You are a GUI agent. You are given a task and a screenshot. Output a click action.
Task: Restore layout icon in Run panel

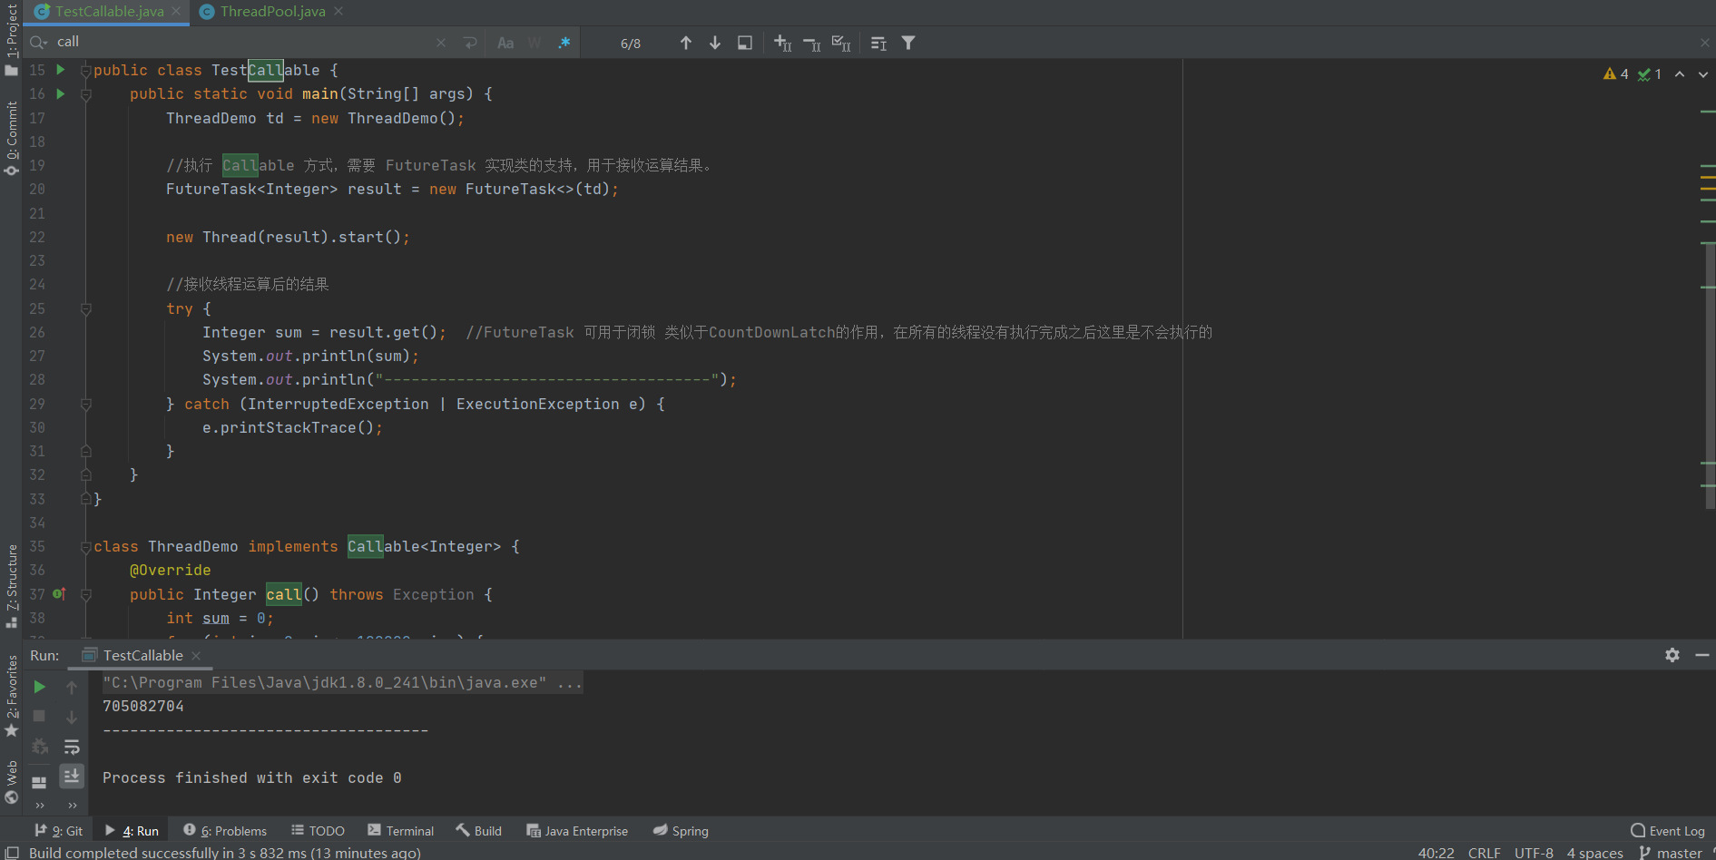point(40,781)
